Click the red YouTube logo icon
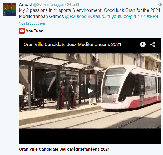 coord(22,31)
